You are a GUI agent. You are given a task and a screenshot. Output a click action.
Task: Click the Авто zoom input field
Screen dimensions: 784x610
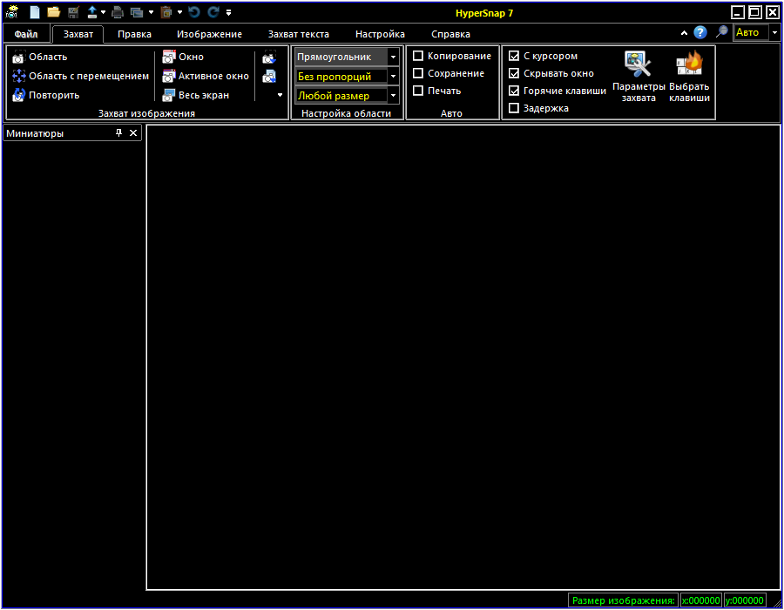[752, 32]
